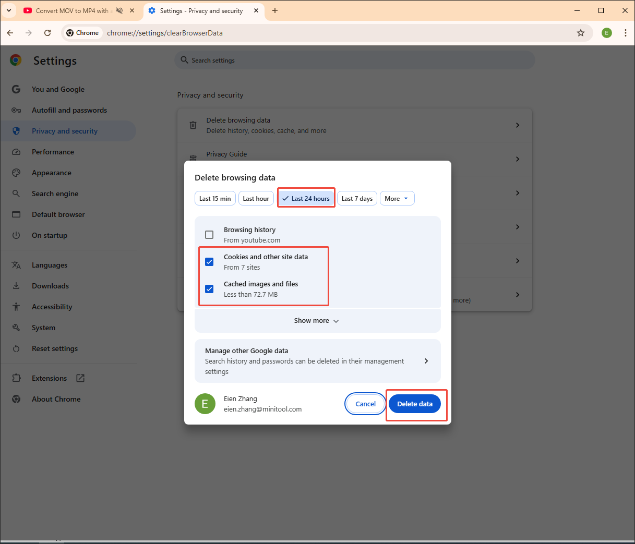Open Privacy and security sidebar icon
The width and height of the screenshot is (635, 544).
pos(16,131)
